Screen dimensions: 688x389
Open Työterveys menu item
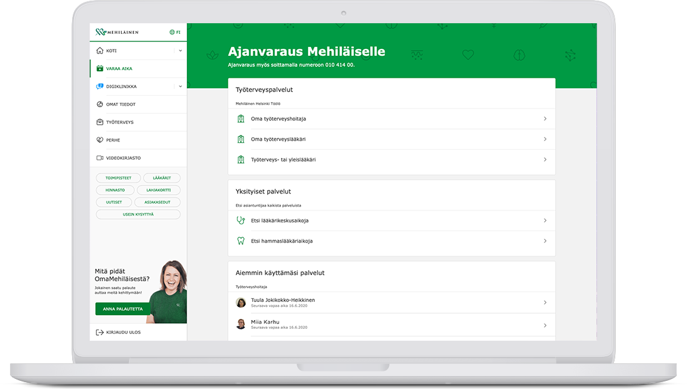tap(138, 122)
